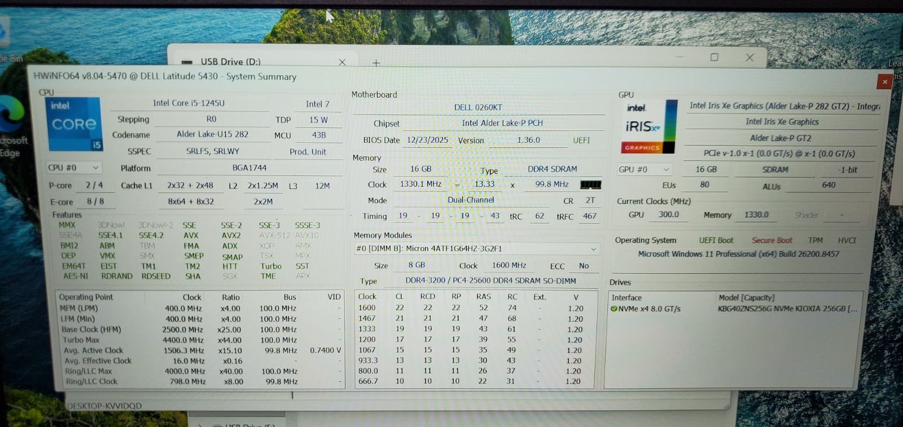Maximize the File Explorer window
This screenshot has height=427, width=903.
coord(714,57)
